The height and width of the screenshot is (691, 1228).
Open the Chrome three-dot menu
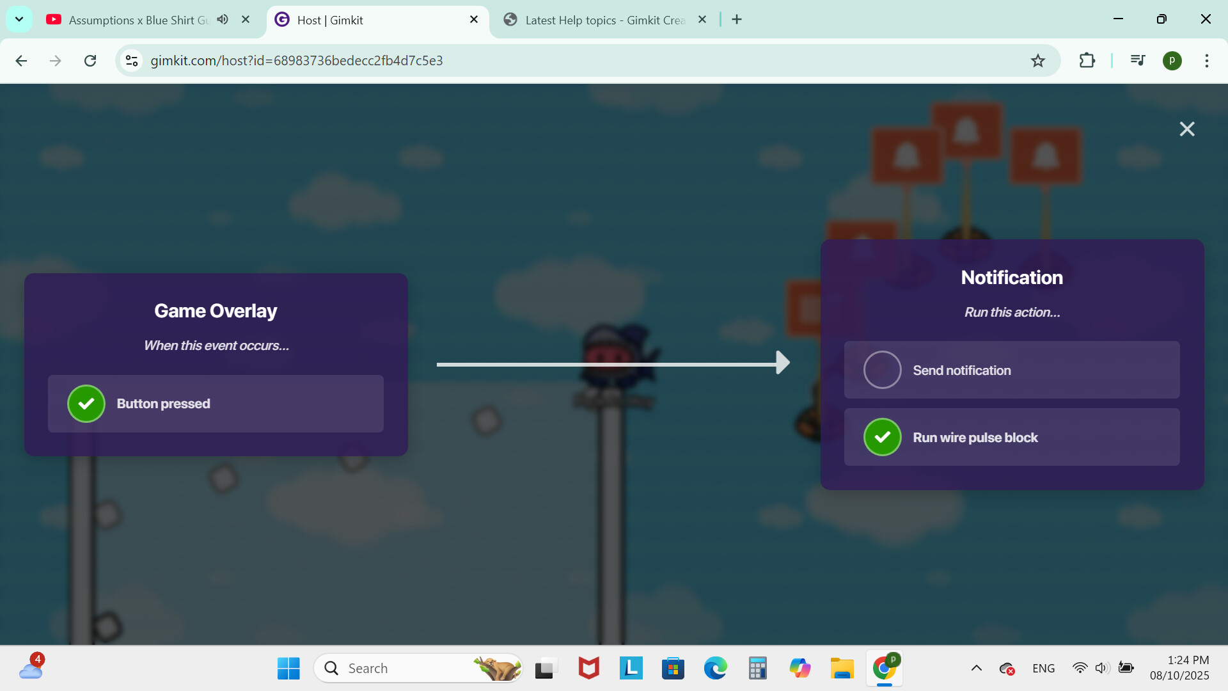click(1206, 61)
